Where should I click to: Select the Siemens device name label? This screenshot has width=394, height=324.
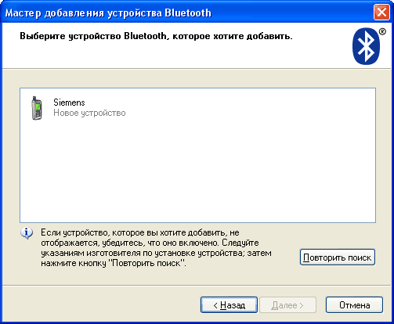pos(69,103)
